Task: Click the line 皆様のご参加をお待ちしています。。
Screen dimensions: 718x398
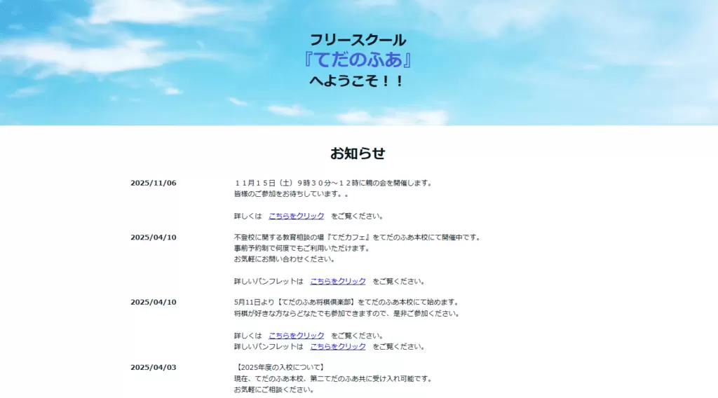Action: click(291, 194)
